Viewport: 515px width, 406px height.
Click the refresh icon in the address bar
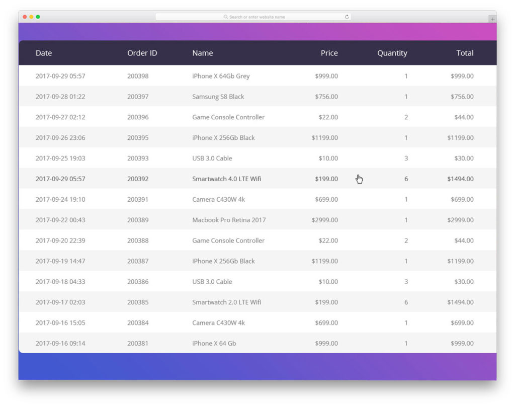pos(347,16)
